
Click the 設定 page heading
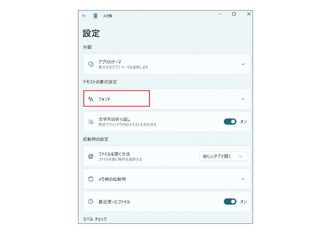point(91,33)
